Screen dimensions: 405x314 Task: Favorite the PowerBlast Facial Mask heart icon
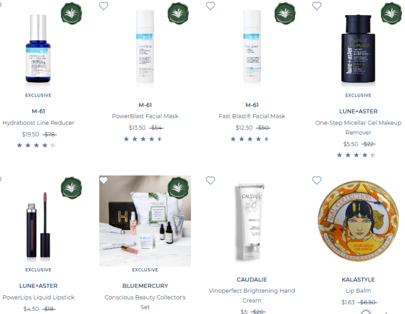104,6
